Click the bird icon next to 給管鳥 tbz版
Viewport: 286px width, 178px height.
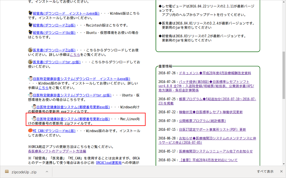point(30,32)
